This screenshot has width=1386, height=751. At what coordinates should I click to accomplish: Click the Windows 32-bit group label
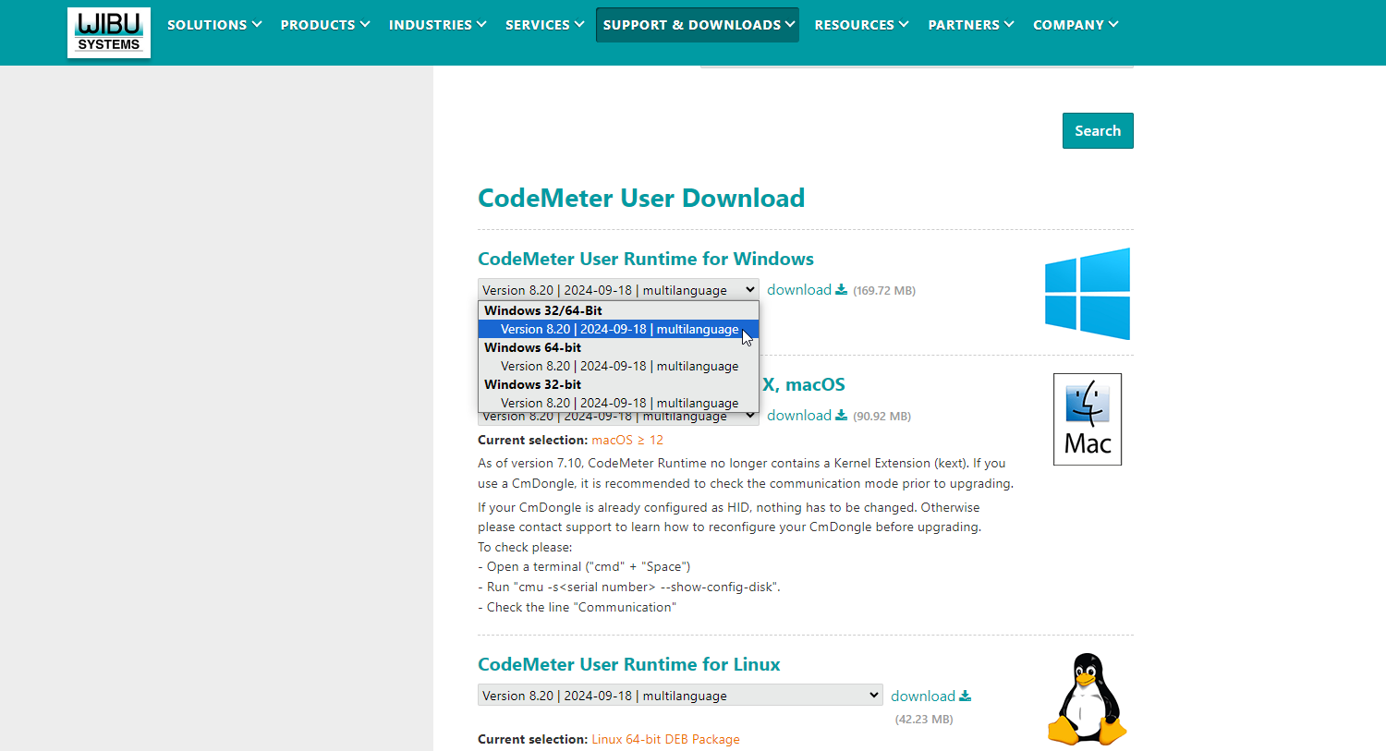(x=533, y=384)
